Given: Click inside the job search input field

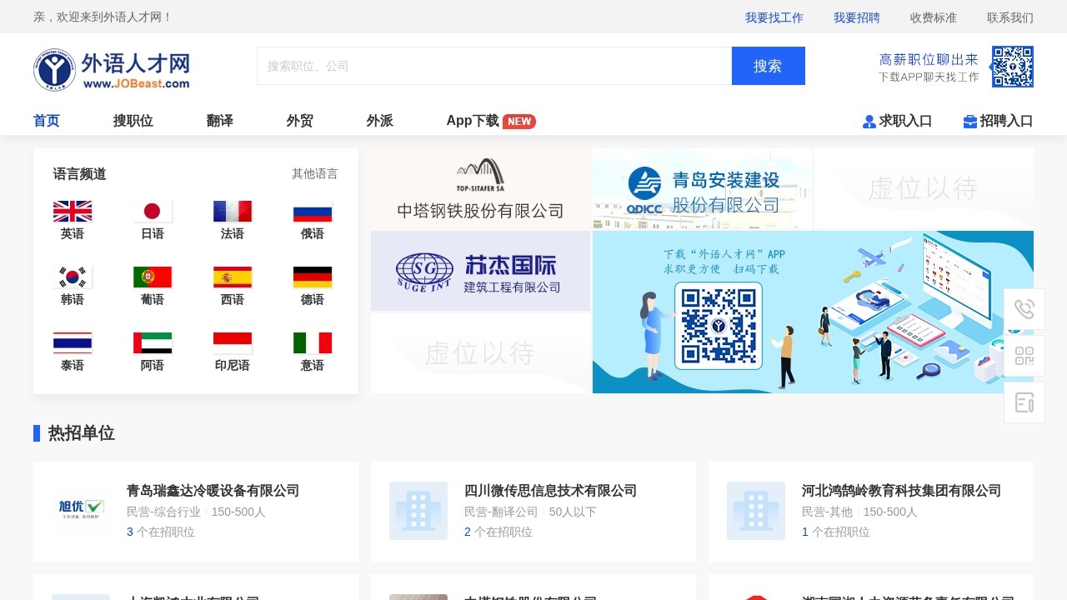Looking at the screenshot, I should (x=492, y=65).
